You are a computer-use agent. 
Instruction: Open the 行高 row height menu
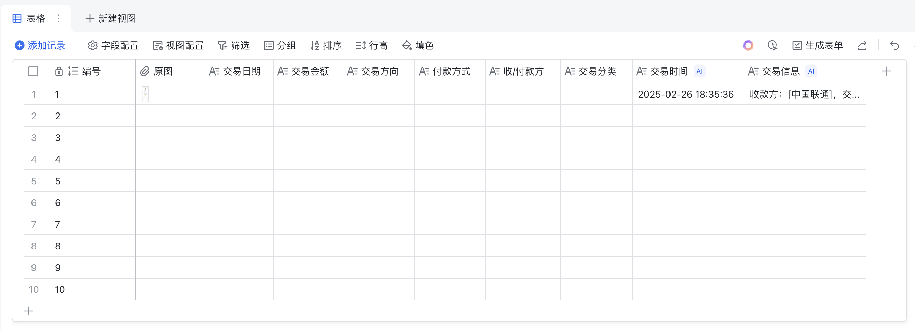[x=371, y=45]
